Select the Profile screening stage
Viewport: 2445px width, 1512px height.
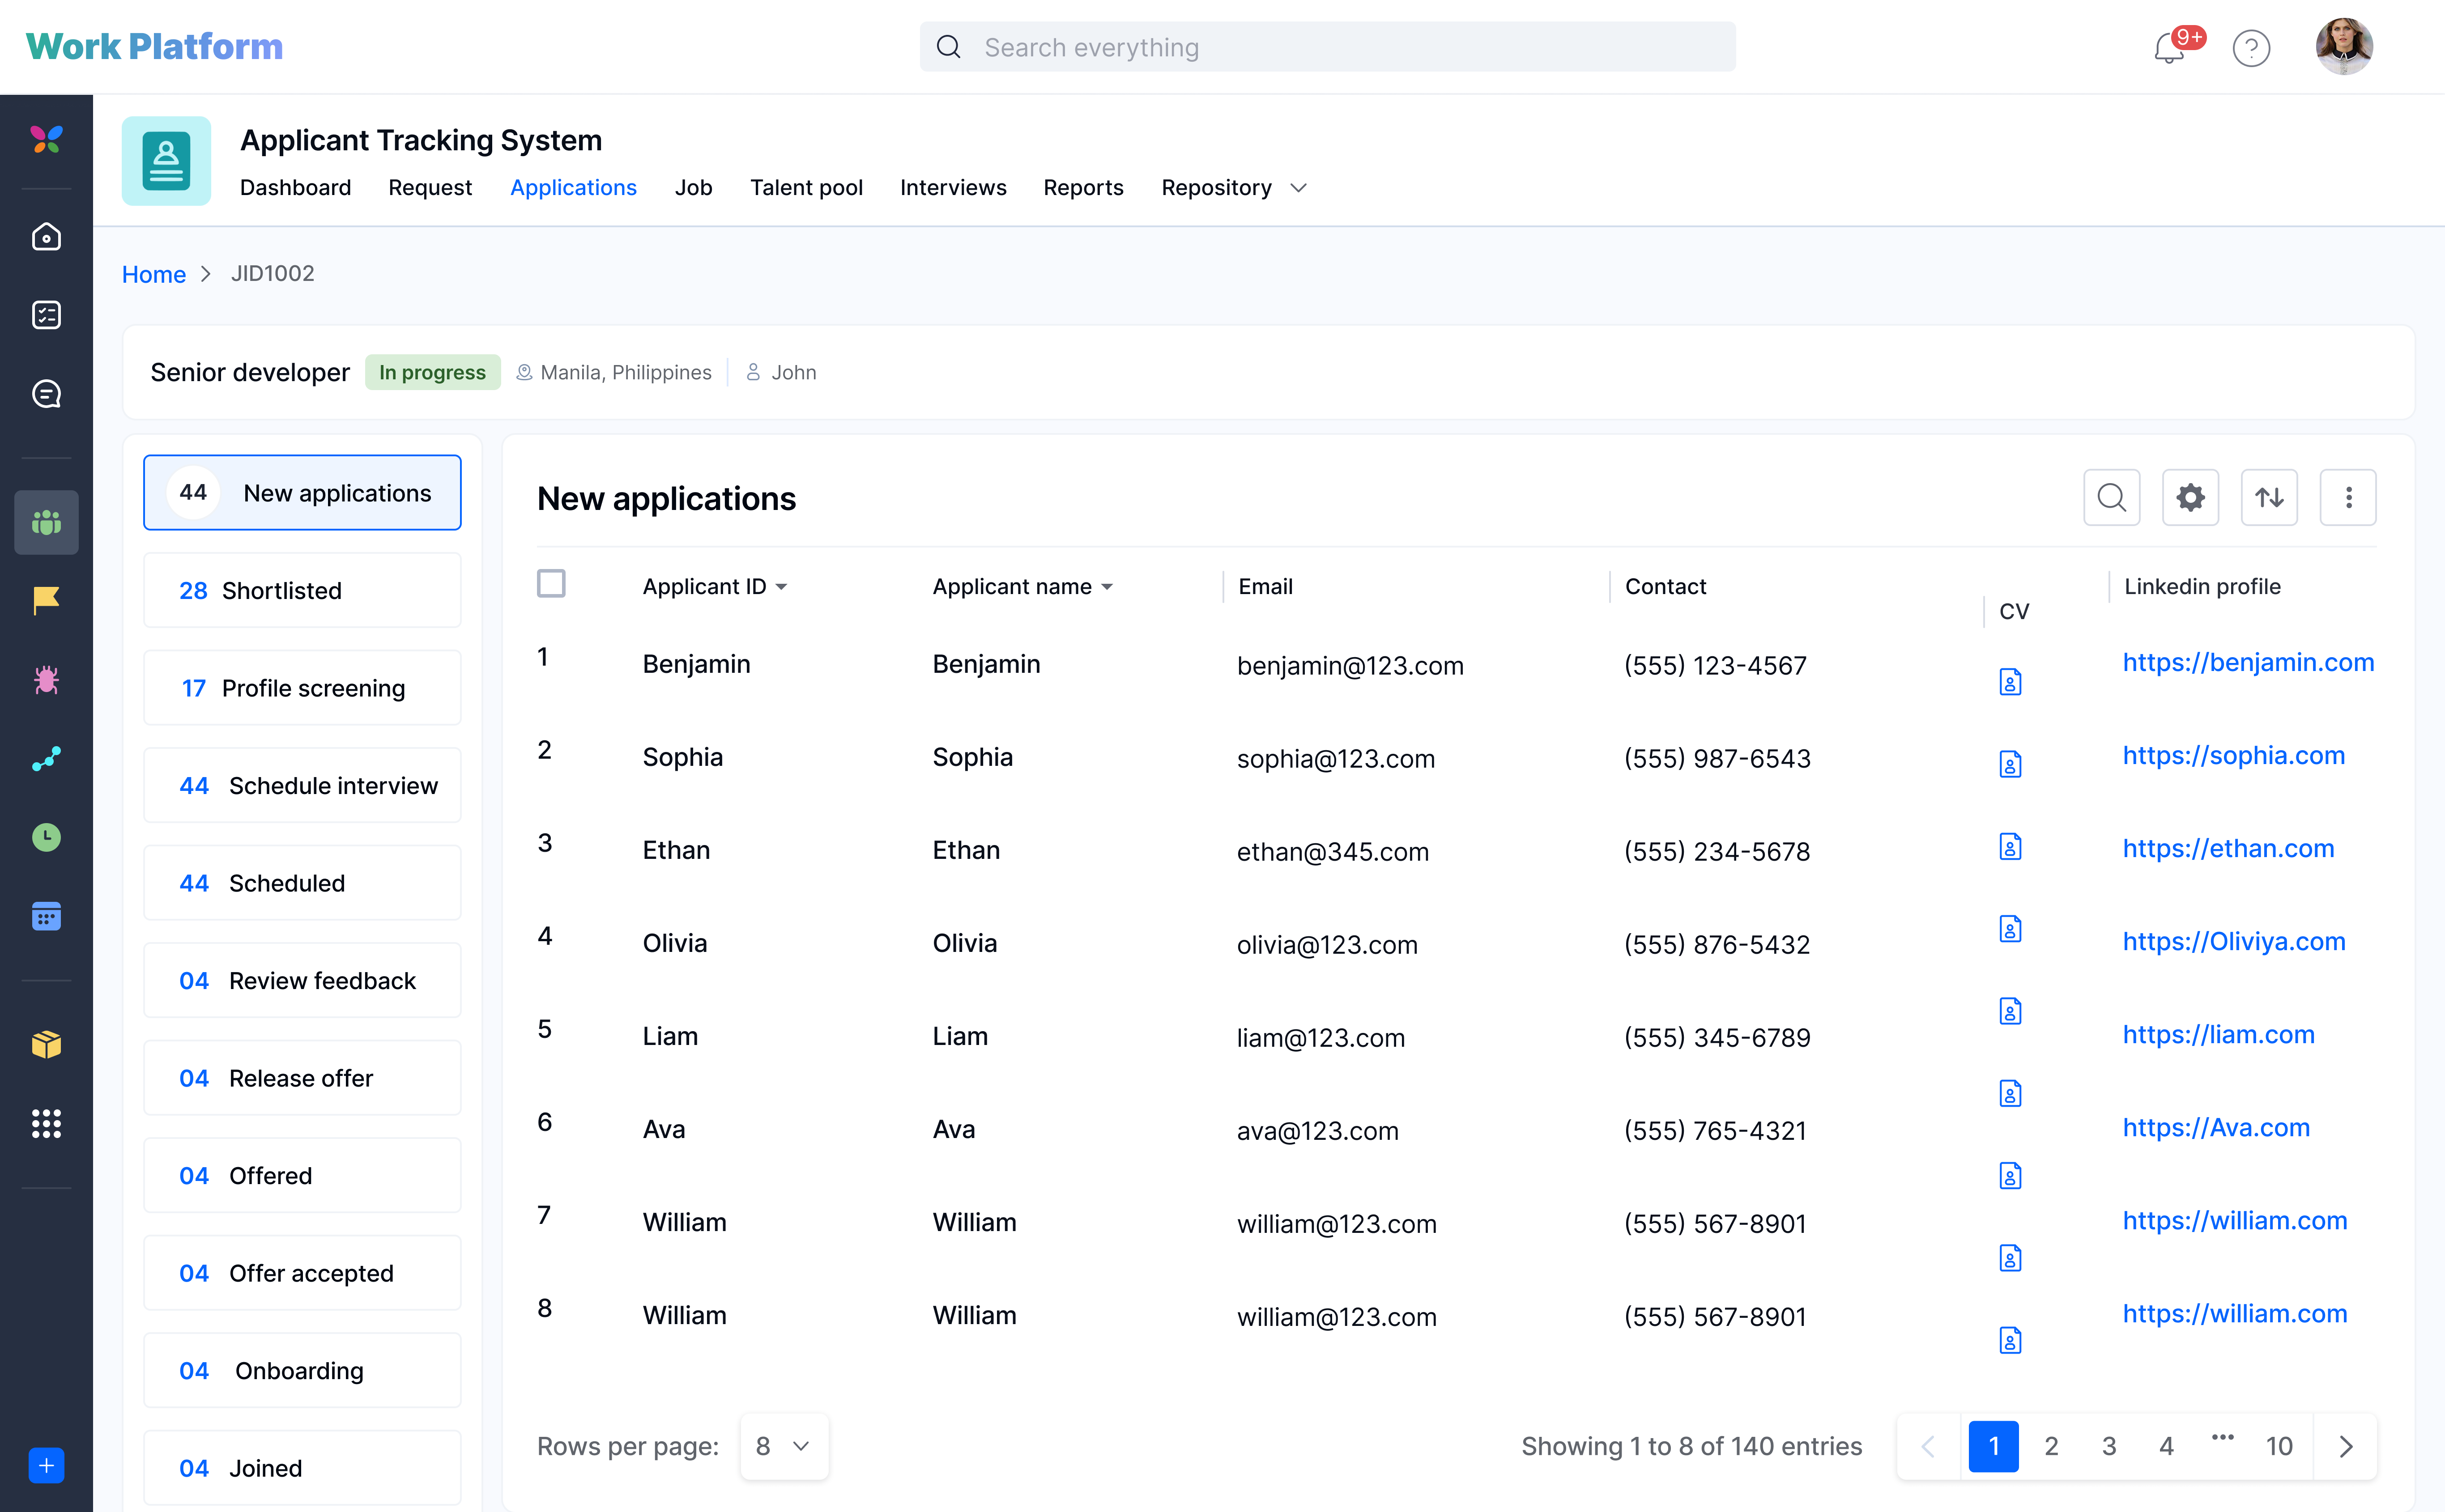(302, 688)
